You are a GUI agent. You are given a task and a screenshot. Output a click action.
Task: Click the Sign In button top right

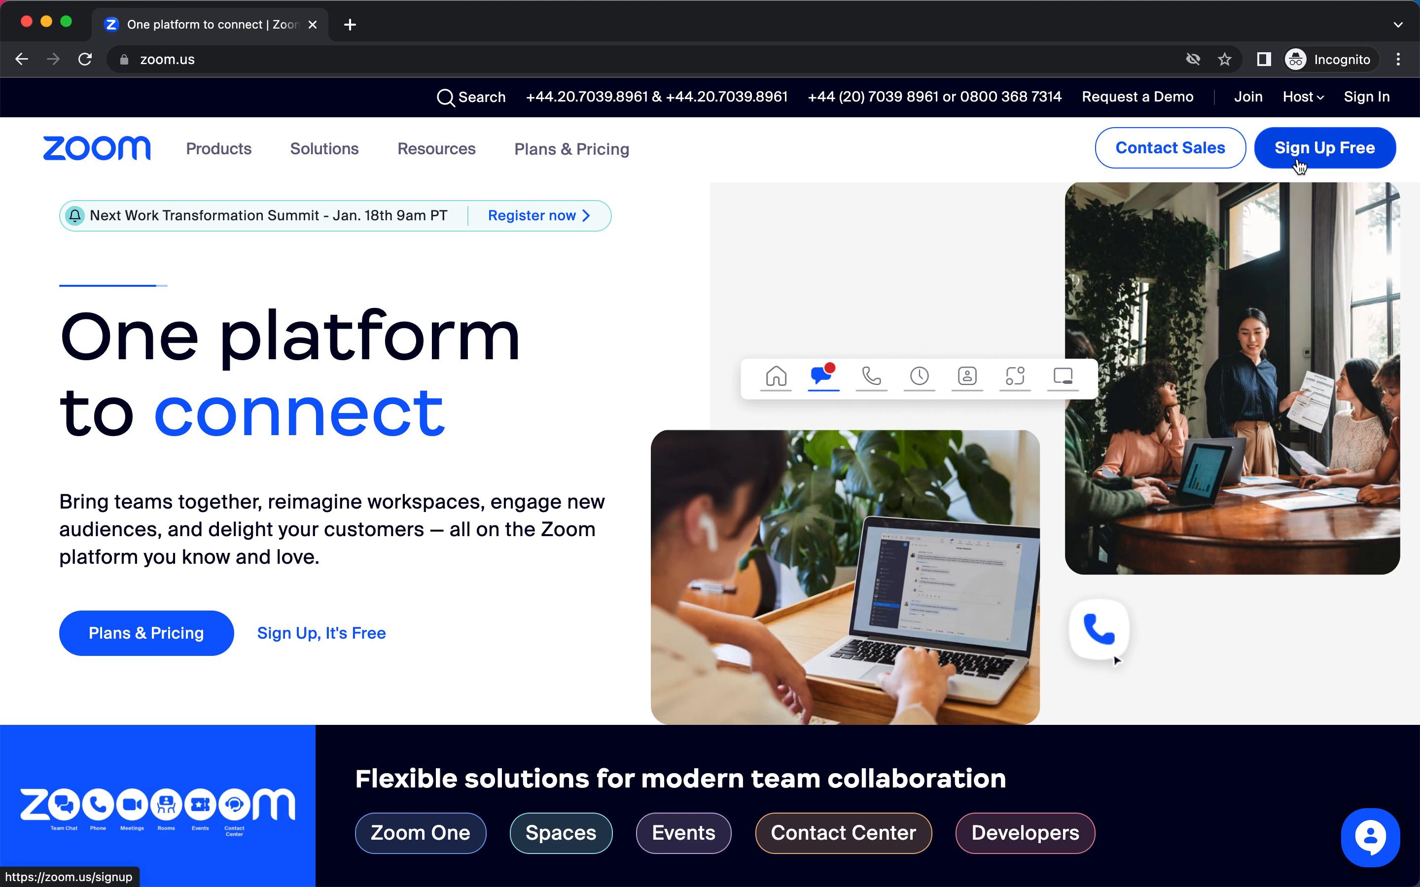1368,96
